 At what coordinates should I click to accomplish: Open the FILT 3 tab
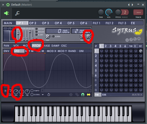(124, 23)
